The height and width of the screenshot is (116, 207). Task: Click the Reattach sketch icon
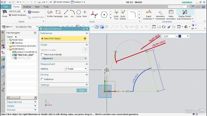pos(29,12)
